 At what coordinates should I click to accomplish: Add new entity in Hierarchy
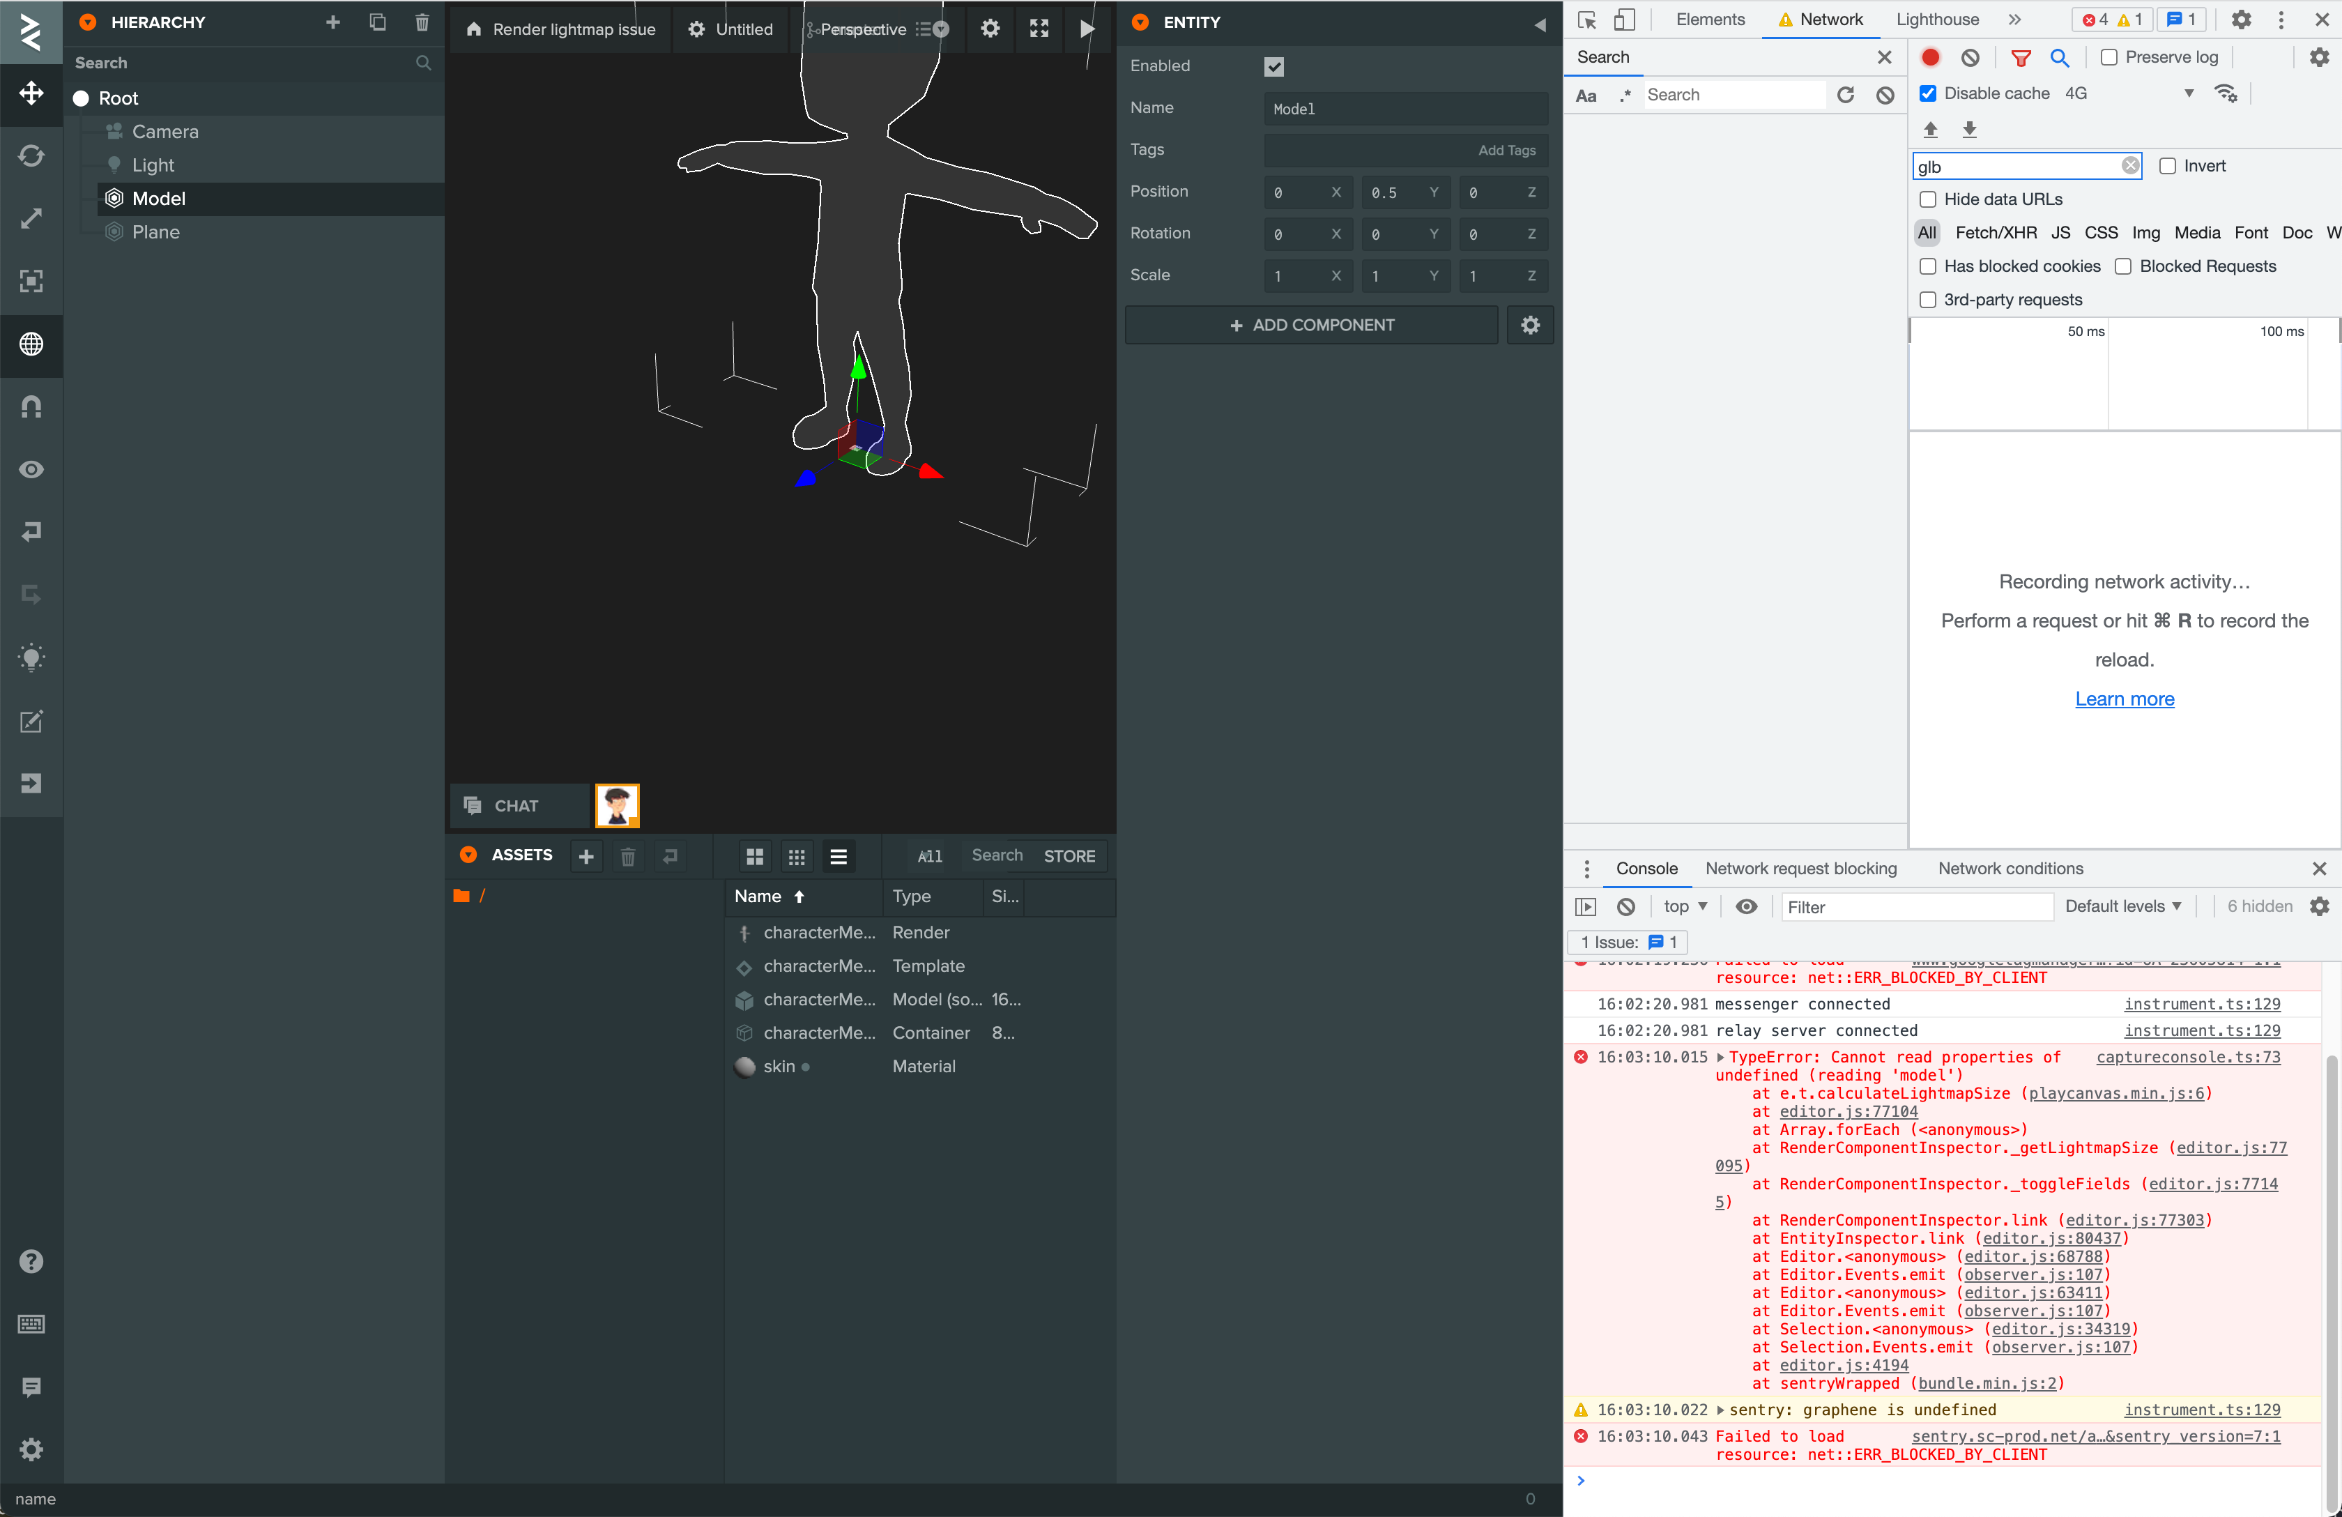(332, 22)
